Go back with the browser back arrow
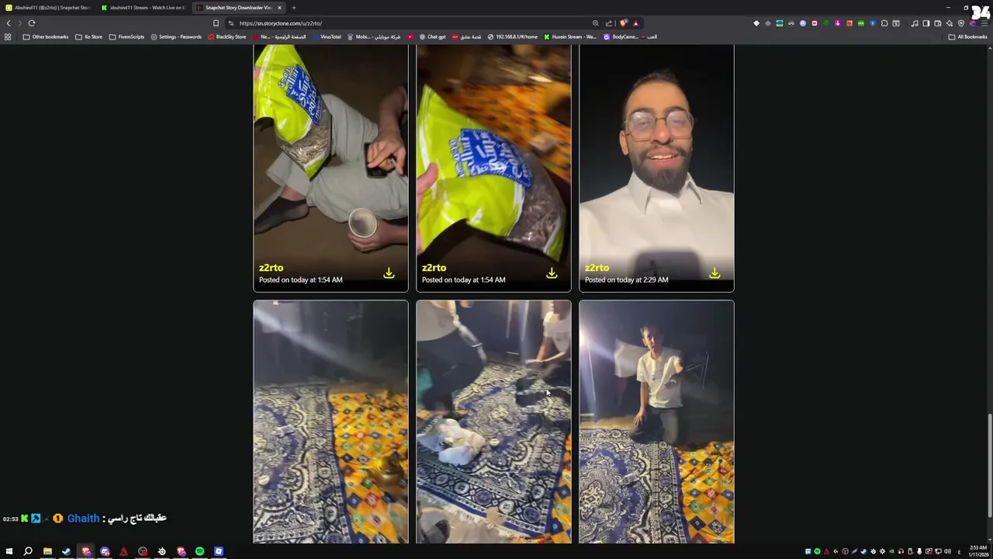The height and width of the screenshot is (559, 993). 9,23
